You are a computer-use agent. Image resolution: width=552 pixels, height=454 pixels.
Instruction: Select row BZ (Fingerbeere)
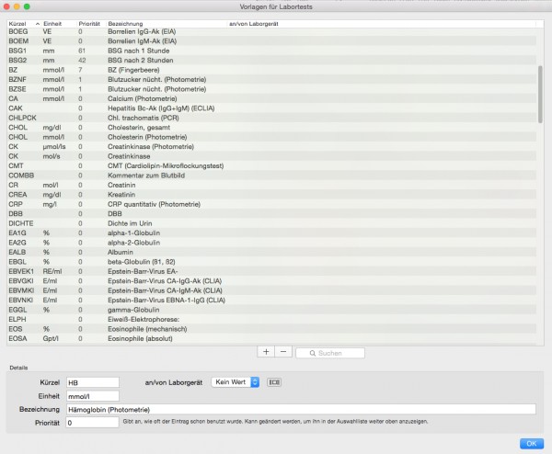click(271, 70)
